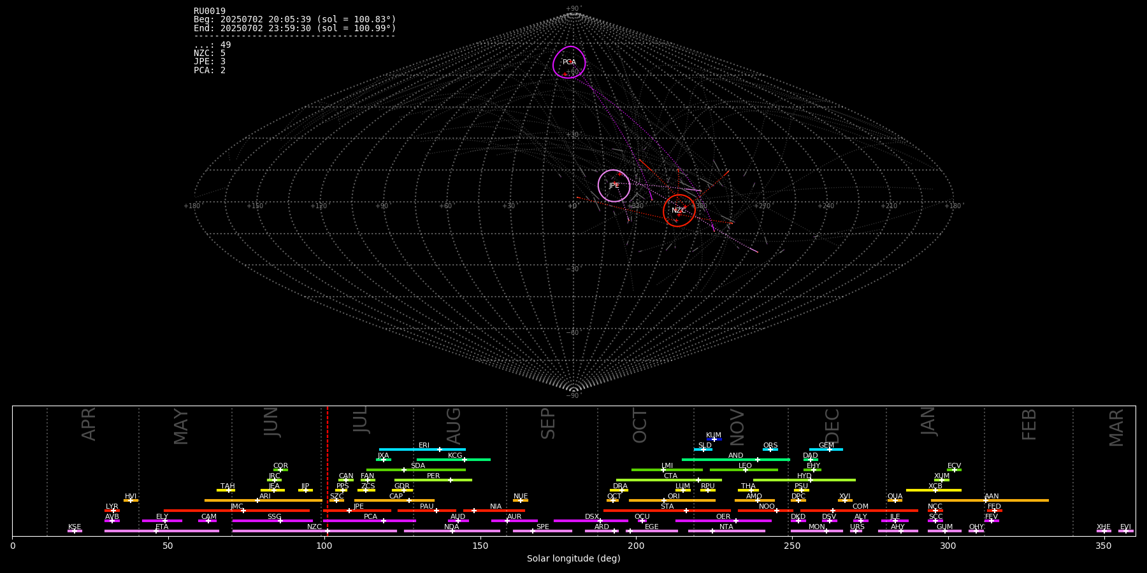Click the small KSE shower bar

75,531
